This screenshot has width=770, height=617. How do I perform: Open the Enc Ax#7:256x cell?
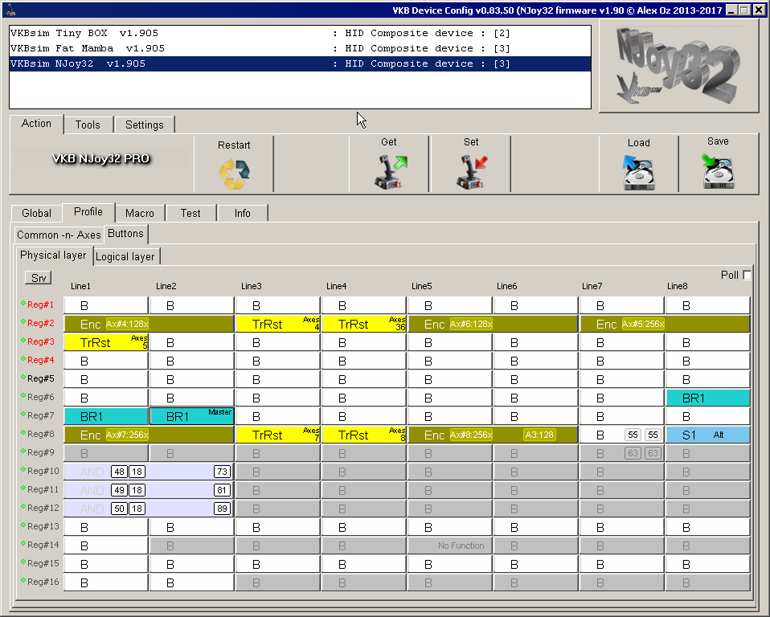point(149,435)
